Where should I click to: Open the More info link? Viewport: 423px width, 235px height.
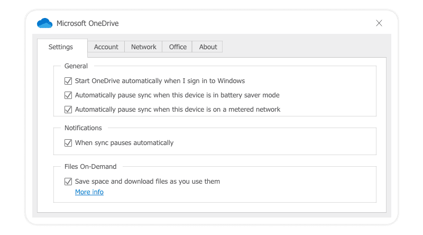click(89, 192)
